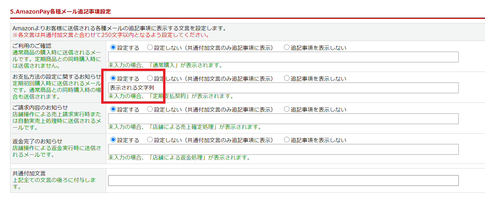
Task: Click the green 上記全ての文言の後ろに付与します note
Action: click(x=54, y=183)
